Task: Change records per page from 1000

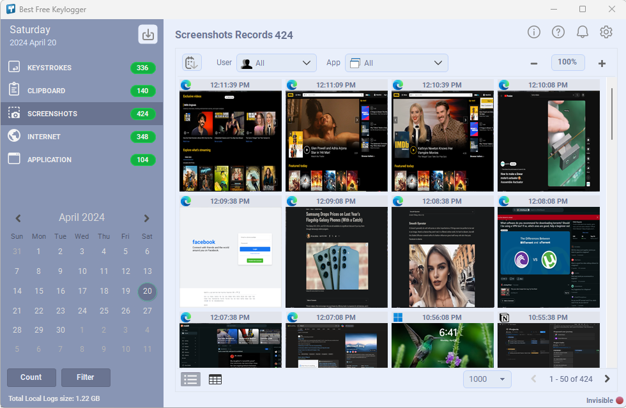Action: click(487, 379)
